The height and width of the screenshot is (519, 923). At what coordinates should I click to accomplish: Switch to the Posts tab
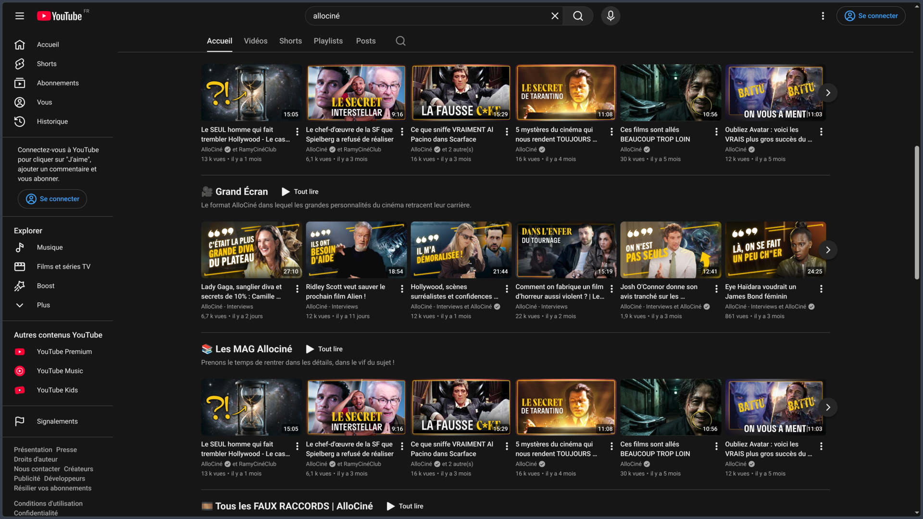tap(366, 41)
